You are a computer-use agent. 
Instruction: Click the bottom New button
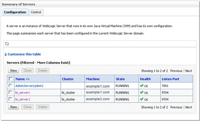[x=13, y=107]
